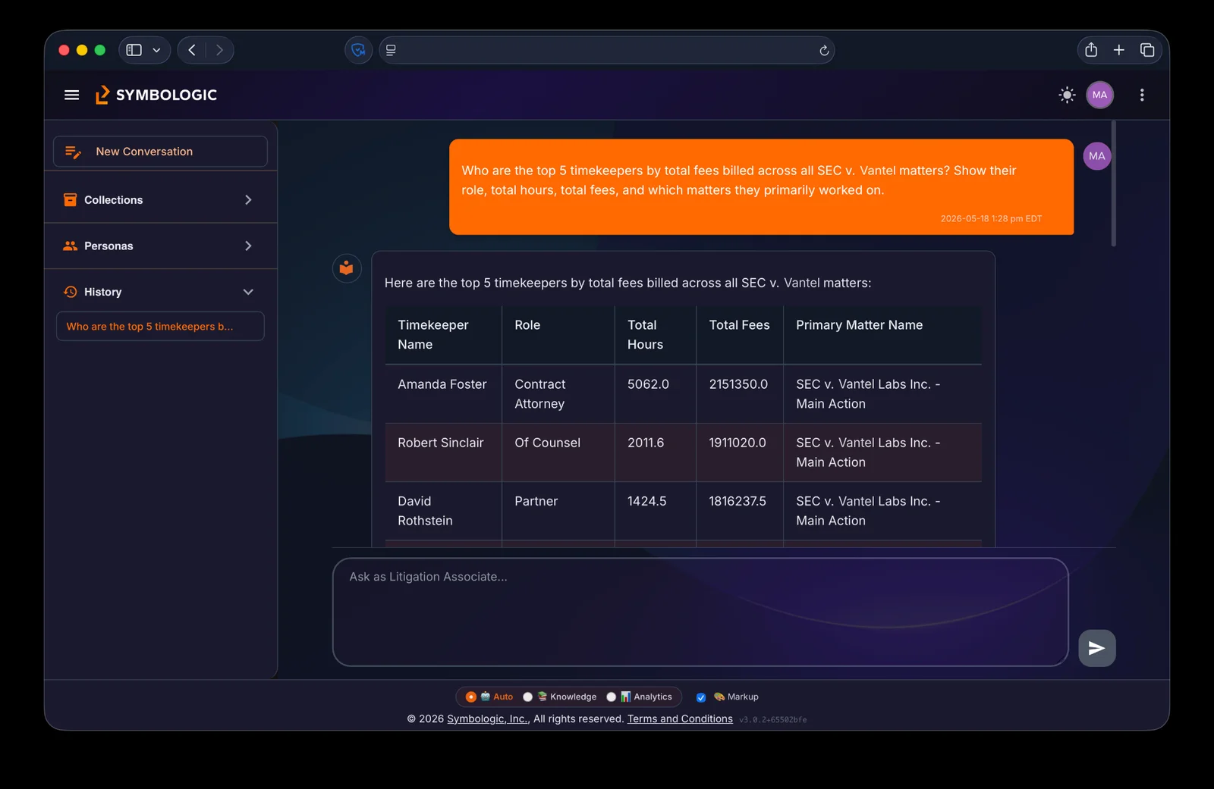Screen dimensions: 1214x789
Task: Click the Total Fees column header
Action: 739,335
